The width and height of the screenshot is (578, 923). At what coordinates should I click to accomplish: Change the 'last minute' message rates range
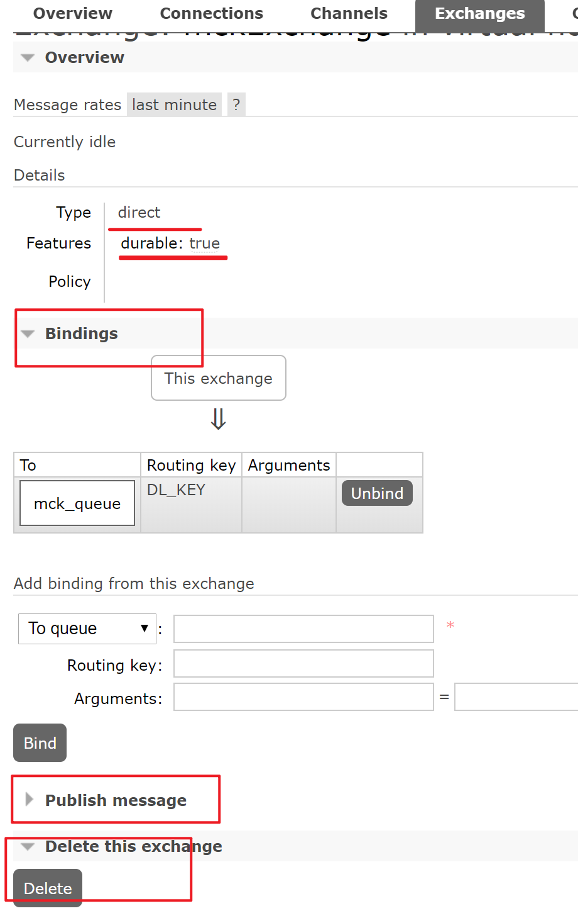click(174, 104)
